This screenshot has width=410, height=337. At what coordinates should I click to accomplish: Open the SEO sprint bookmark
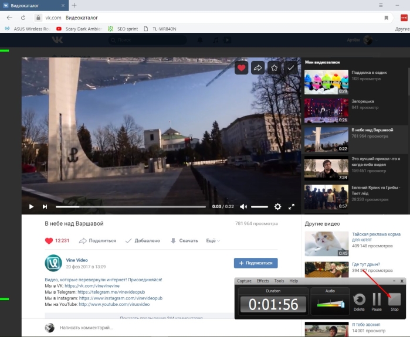point(123,29)
